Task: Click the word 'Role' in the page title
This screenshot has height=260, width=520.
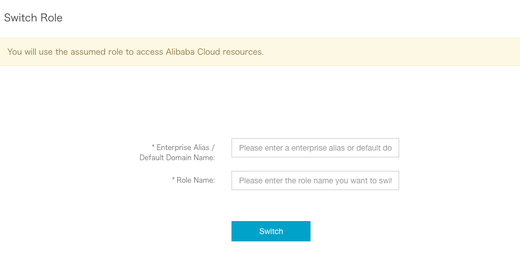Action: [51, 18]
